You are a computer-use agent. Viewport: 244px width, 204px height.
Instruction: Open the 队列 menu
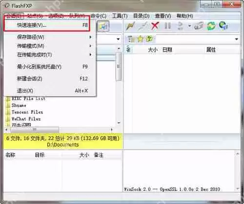pos(77,16)
